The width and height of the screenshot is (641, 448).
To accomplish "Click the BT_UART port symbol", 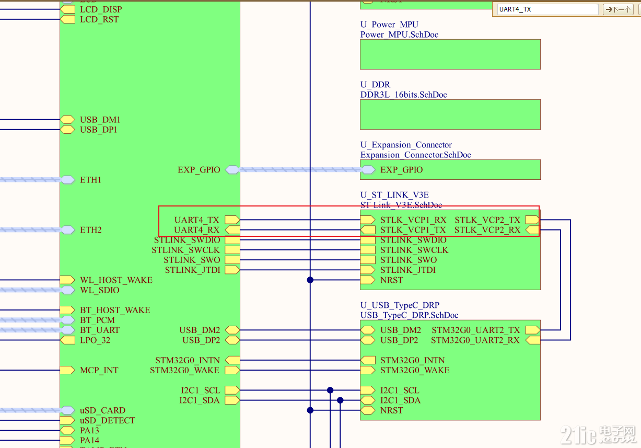I will point(67,330).
